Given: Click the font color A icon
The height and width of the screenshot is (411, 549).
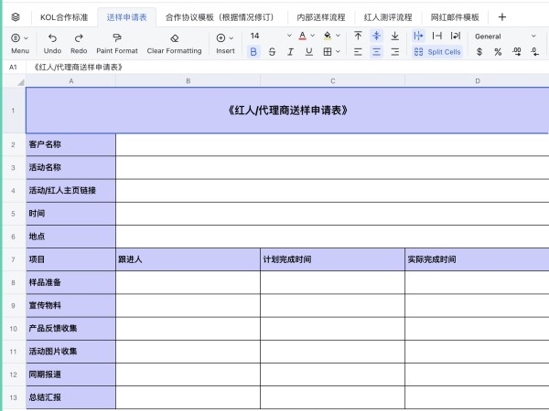Looking at the screenshot, I should 303,36.
